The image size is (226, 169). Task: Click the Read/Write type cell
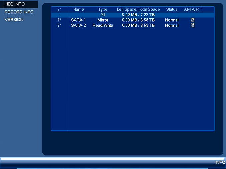tap(103, 25)
